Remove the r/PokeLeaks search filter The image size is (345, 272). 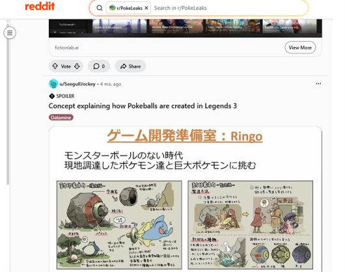[146, 8]
